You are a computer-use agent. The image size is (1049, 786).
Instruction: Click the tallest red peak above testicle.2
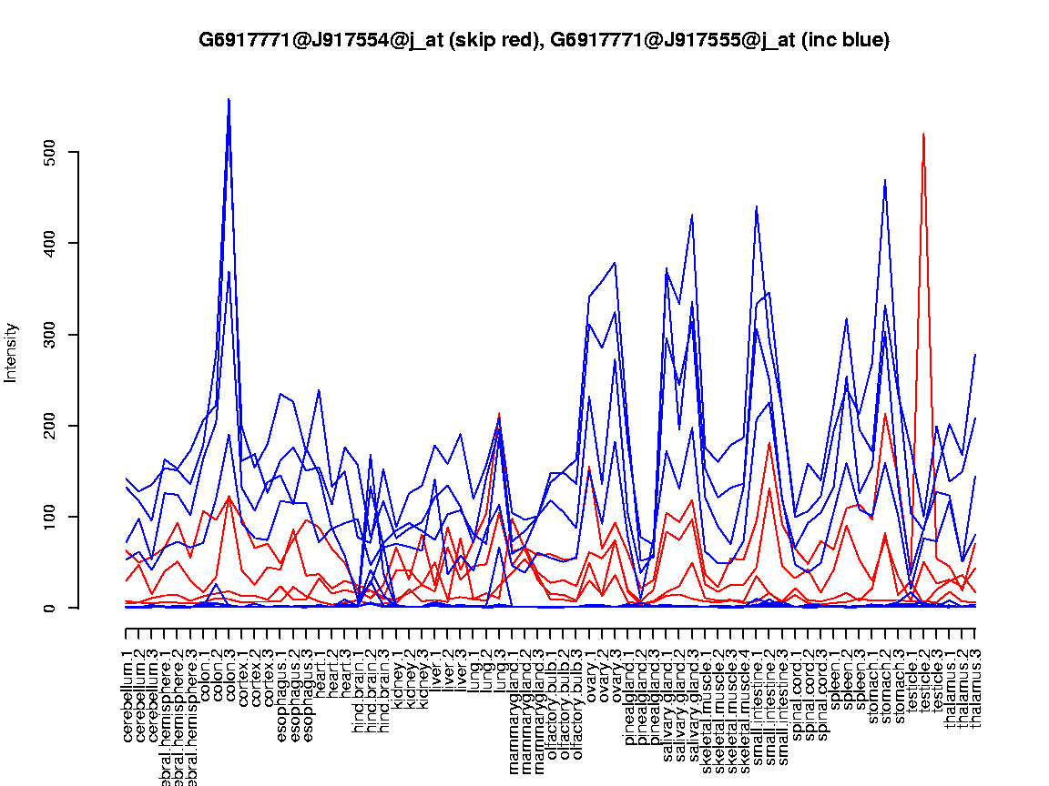coord(924,135)
